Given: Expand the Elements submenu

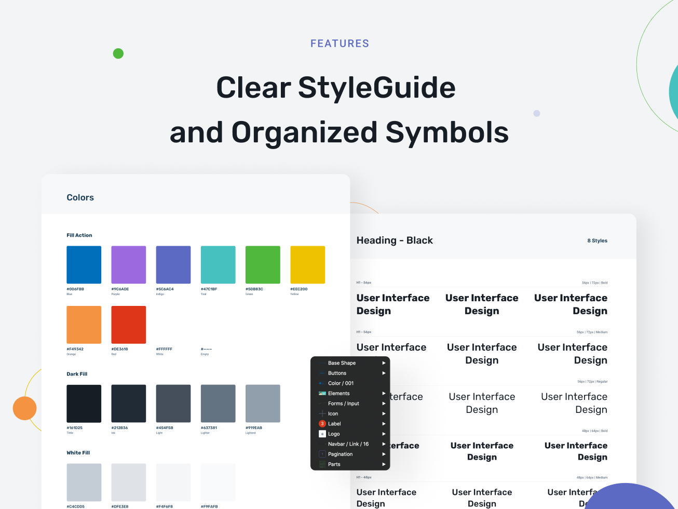Looking at the screenshot, I should tap(384, 393).
